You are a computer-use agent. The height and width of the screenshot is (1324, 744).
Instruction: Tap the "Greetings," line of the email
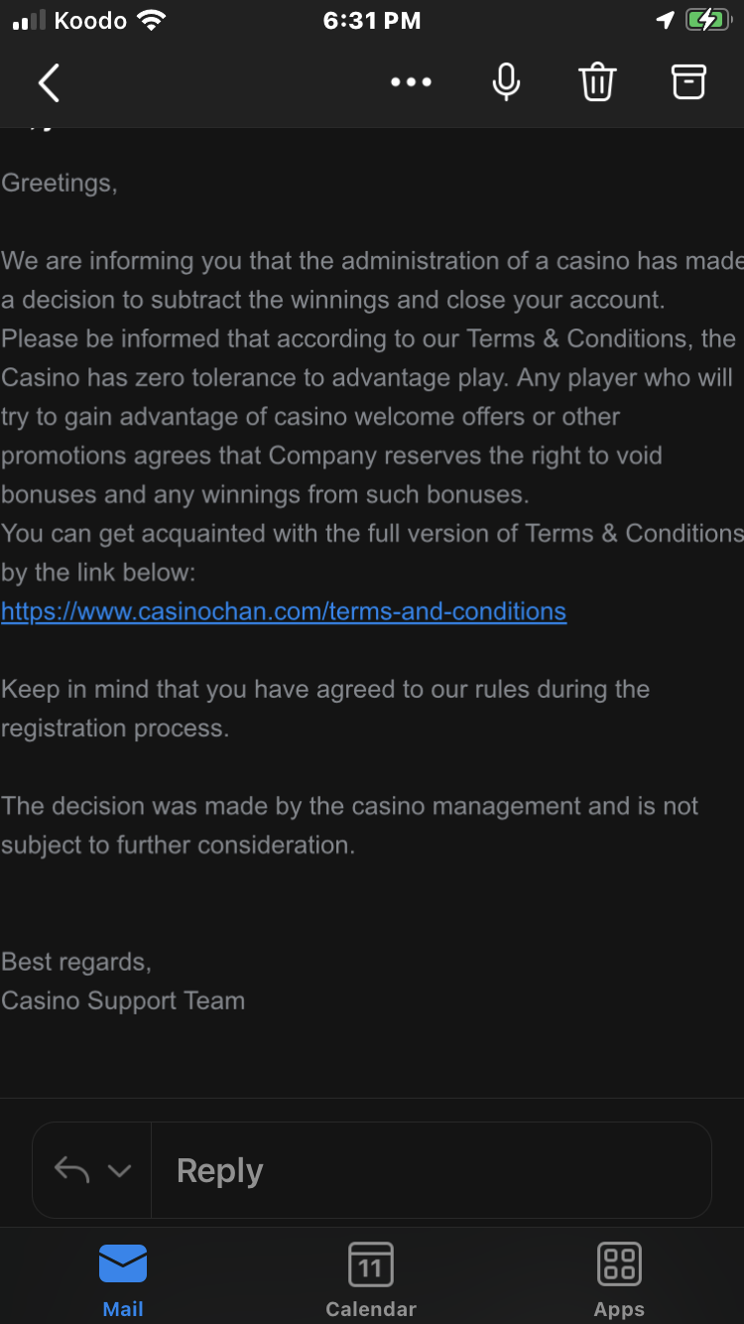60,184
